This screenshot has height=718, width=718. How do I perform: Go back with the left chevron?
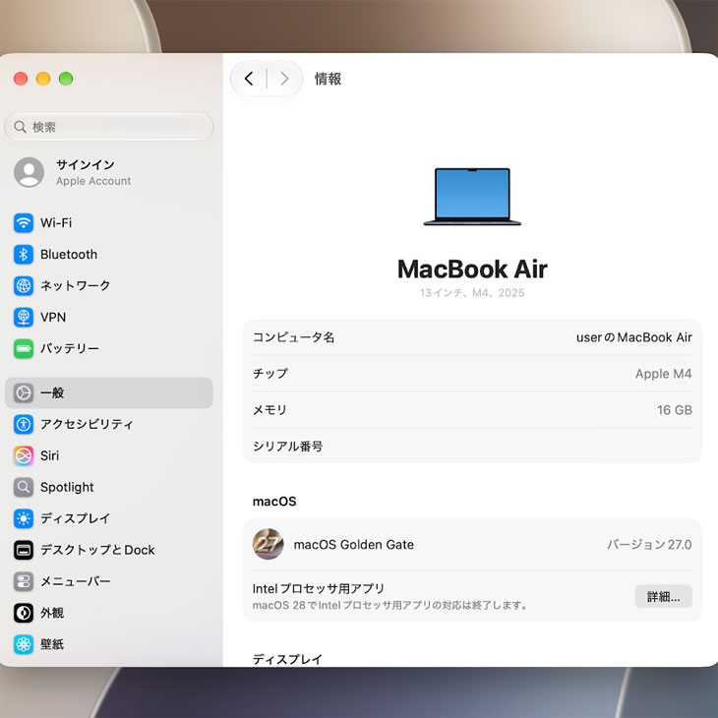coord(249,79)
